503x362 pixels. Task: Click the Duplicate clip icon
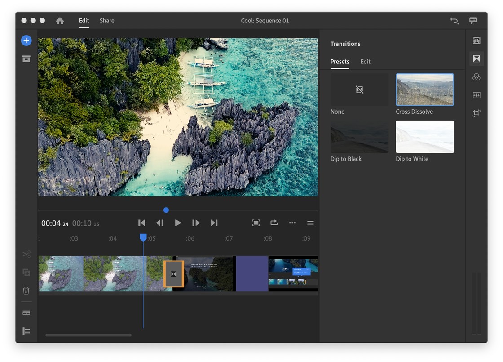pyautogui.click(x=26, y=273)
